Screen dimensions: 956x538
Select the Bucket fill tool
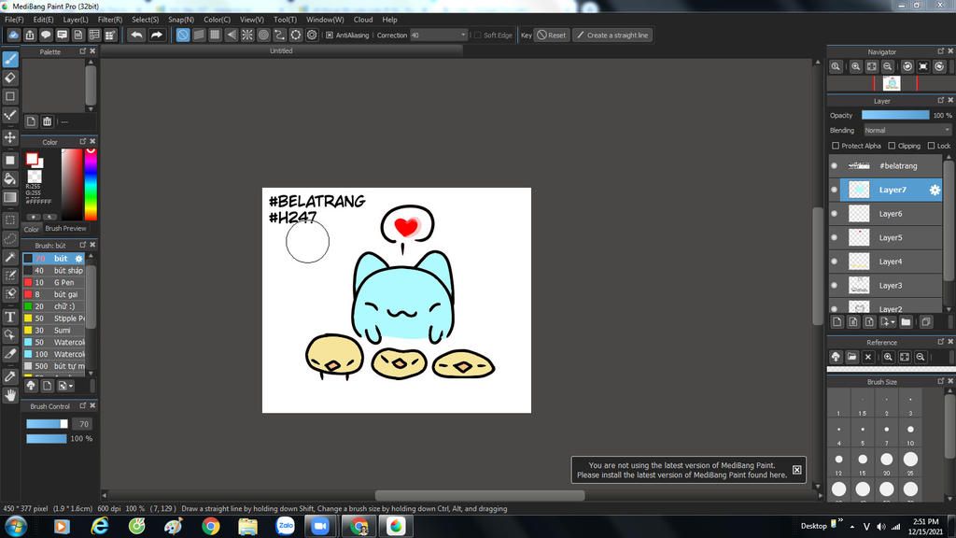point(10,178)
